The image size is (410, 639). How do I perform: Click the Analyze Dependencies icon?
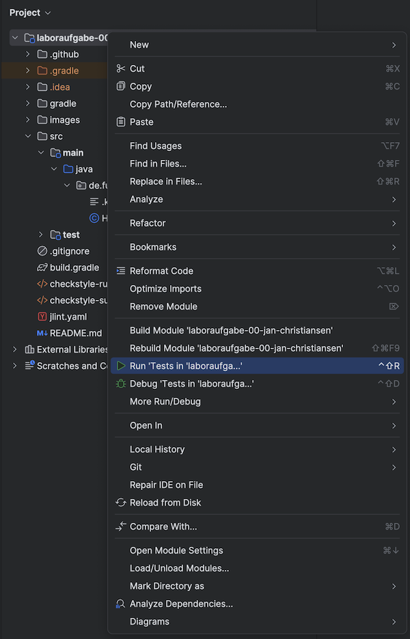(x=121, y=604)
